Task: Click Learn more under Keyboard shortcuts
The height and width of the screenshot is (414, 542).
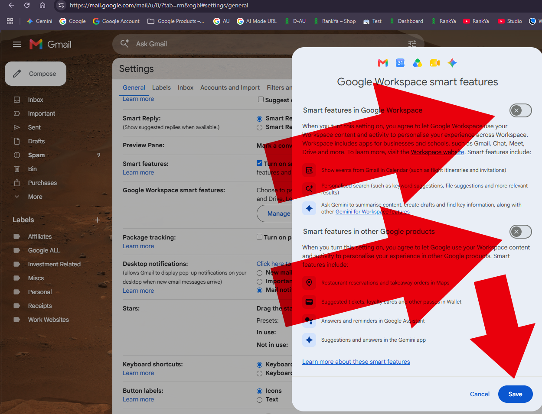Action: (138, 373)
